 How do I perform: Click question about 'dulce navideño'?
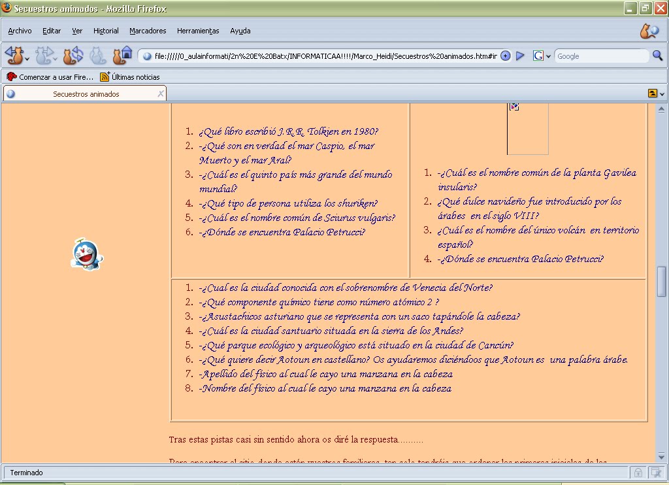(529, 209)
